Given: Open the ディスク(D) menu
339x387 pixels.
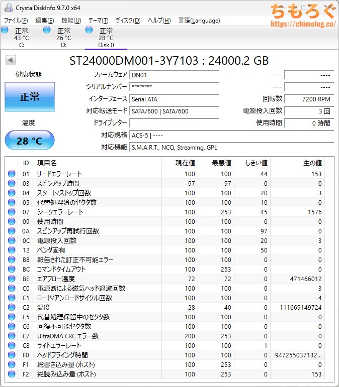Looking at the screenshot, I should (x=128, y=21).
